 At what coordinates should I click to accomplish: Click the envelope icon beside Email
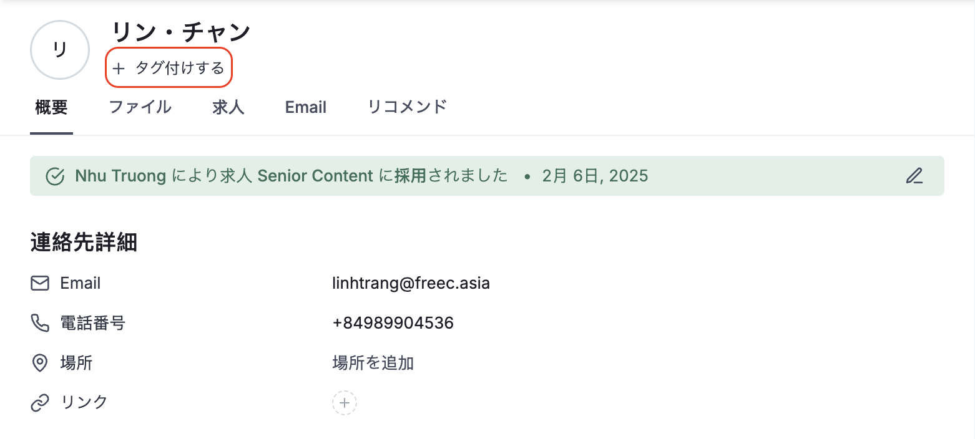click(40, 284)
